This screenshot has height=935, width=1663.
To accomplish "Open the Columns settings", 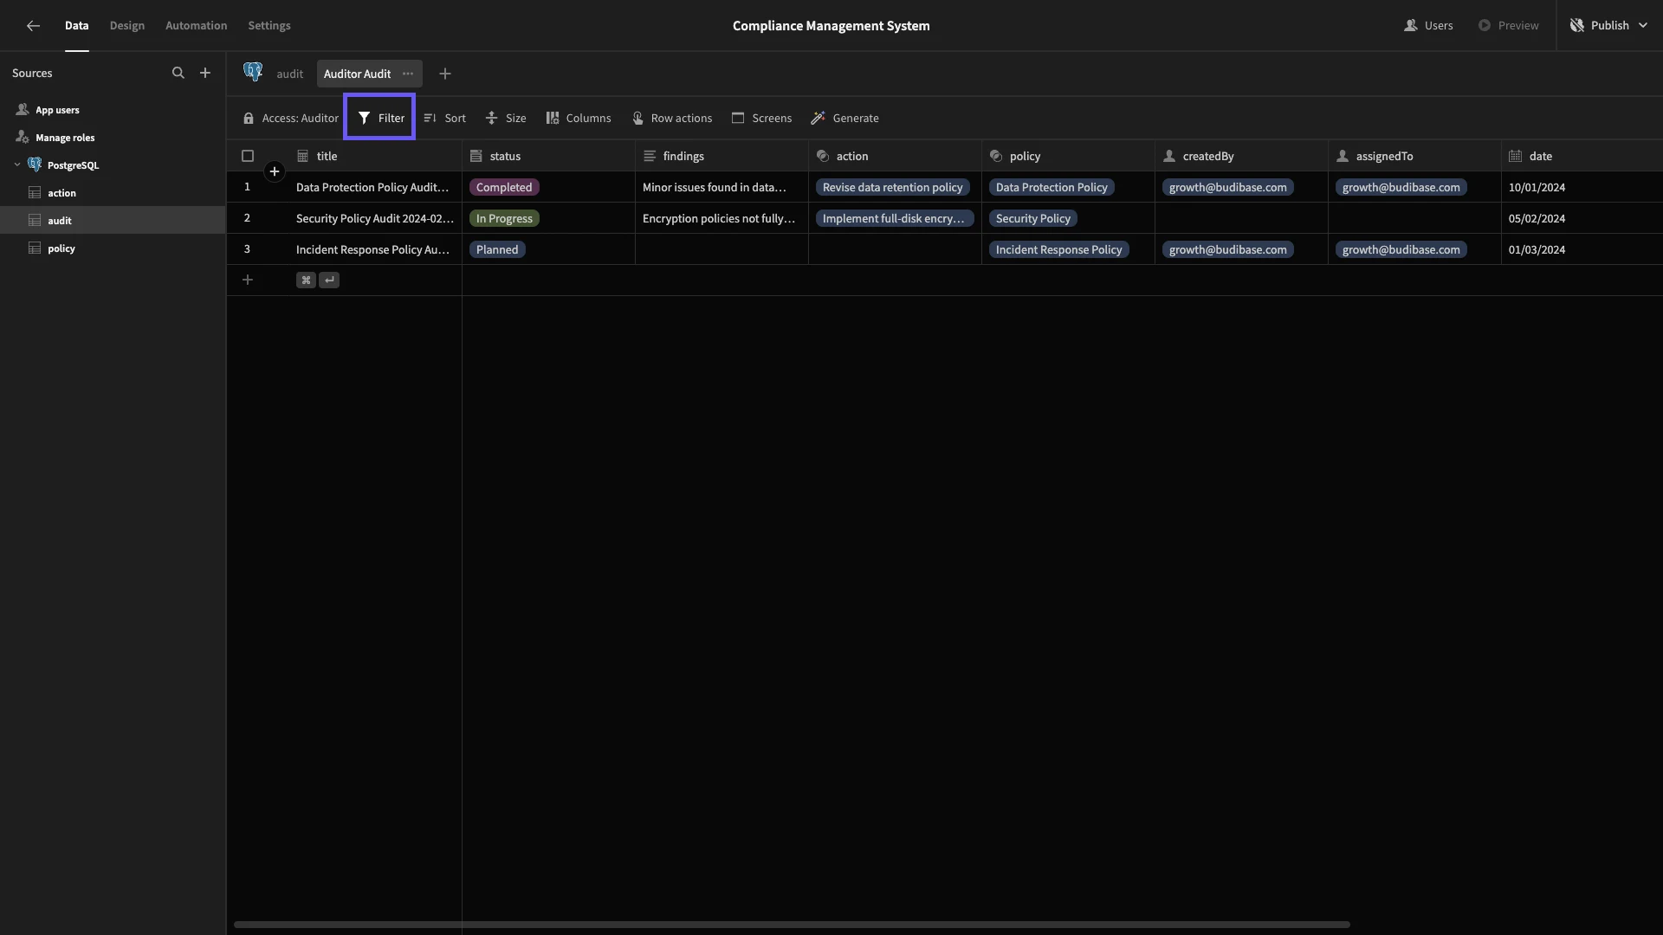I will tap(579, 119).
